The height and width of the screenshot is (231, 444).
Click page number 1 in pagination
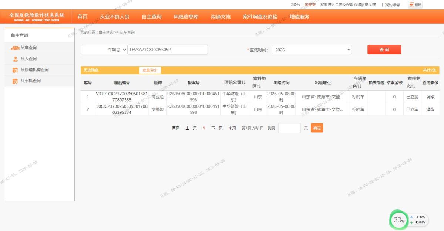[x=204, y=128]
